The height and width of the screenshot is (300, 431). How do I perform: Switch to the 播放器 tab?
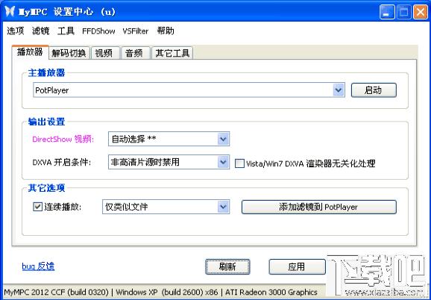[31, 52]
